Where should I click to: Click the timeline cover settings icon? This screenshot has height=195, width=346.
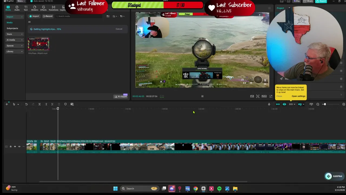311,104
